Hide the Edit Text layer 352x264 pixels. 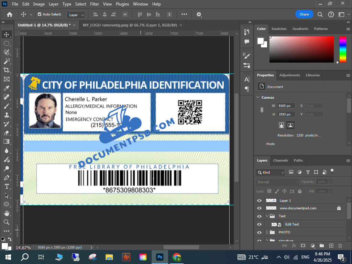tap(259, 224)
